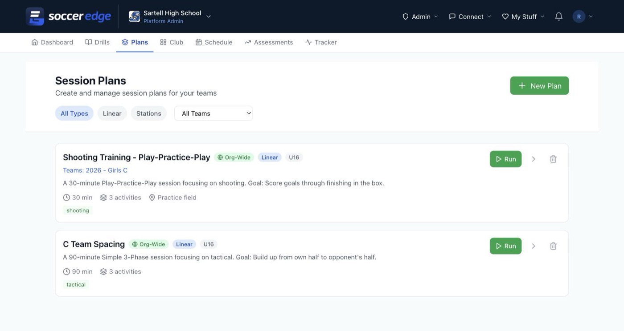The width and height of the screenshot is (624, 331).
Task: Click the shooting tag
Action: (78, 210)
